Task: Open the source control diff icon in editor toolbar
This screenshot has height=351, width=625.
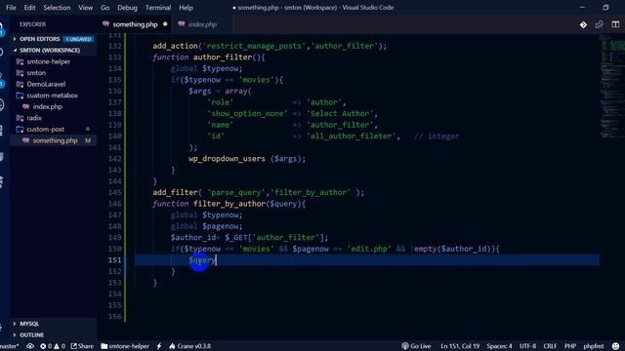Action: coord(583,24)
